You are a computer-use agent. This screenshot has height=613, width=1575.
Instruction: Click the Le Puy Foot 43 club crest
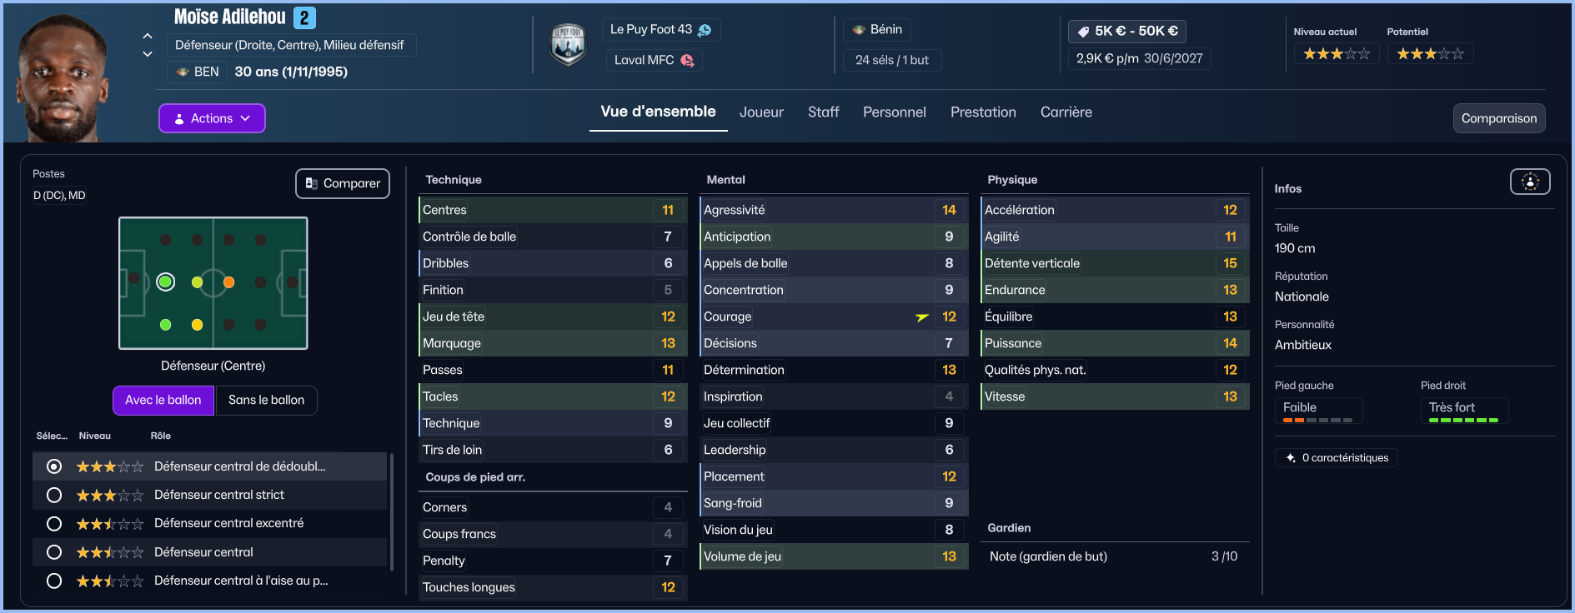click(568, 45)
